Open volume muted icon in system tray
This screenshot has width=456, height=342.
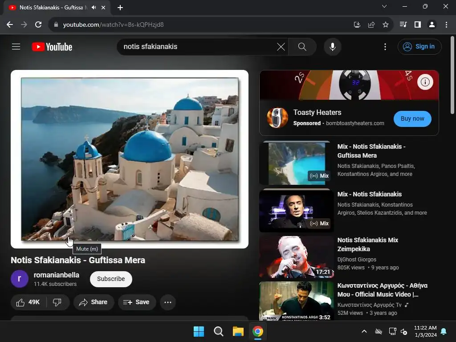tap(404, 331)
